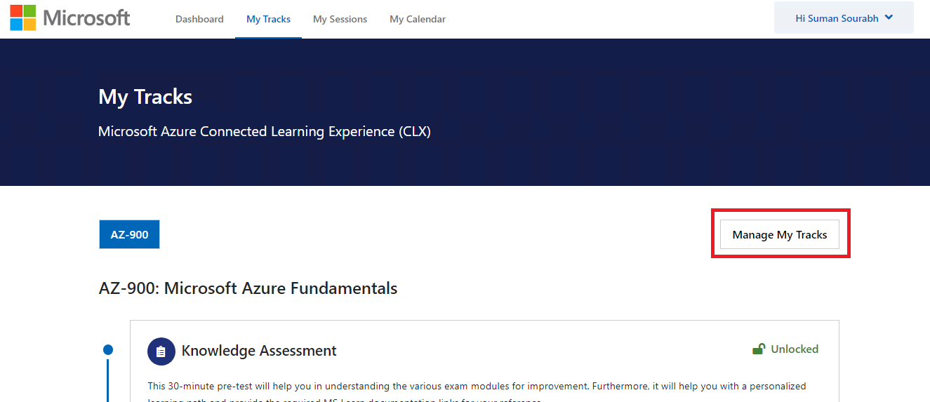
Task: Go to the My Calendar tab
Action: pyautogui.click(x=418, y=19)
